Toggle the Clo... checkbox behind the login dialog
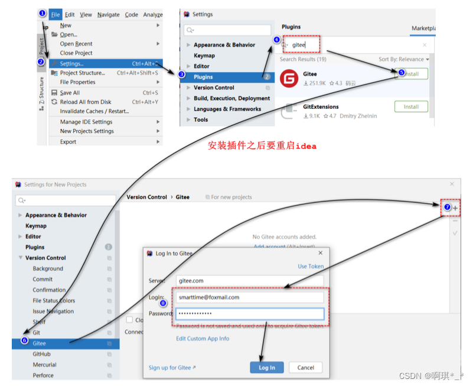 point(129,320)
